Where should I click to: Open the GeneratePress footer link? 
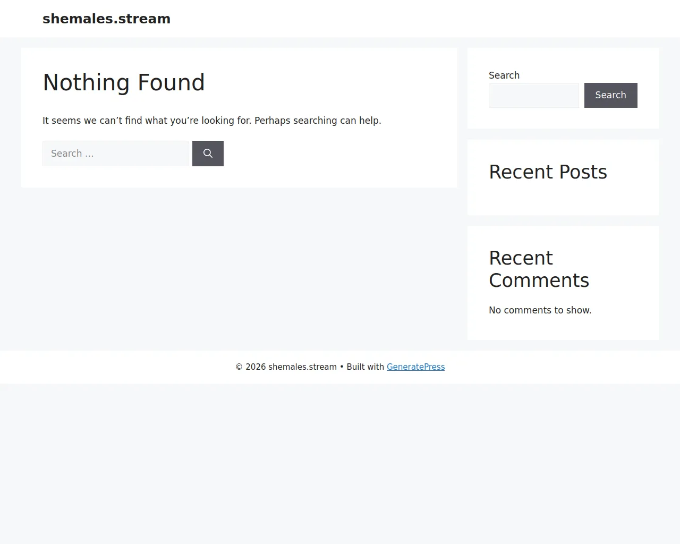tap(415, 367)
